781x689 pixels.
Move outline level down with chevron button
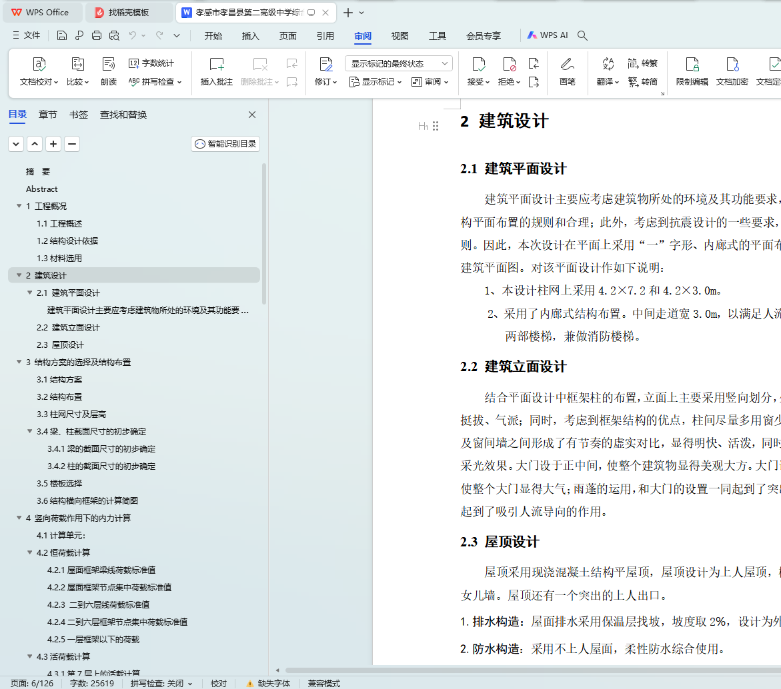(16, 145)
